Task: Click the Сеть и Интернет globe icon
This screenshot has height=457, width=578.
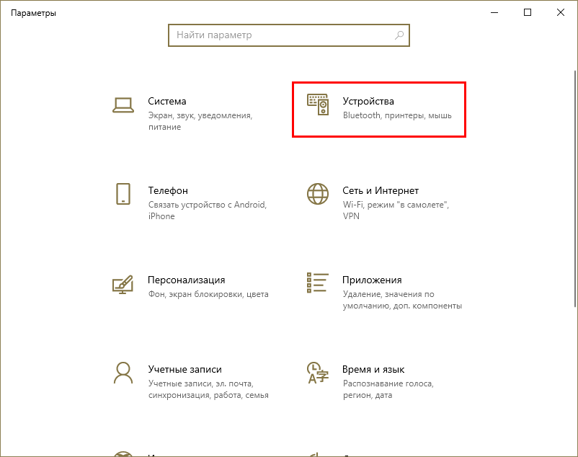Action: coord(318,194)
